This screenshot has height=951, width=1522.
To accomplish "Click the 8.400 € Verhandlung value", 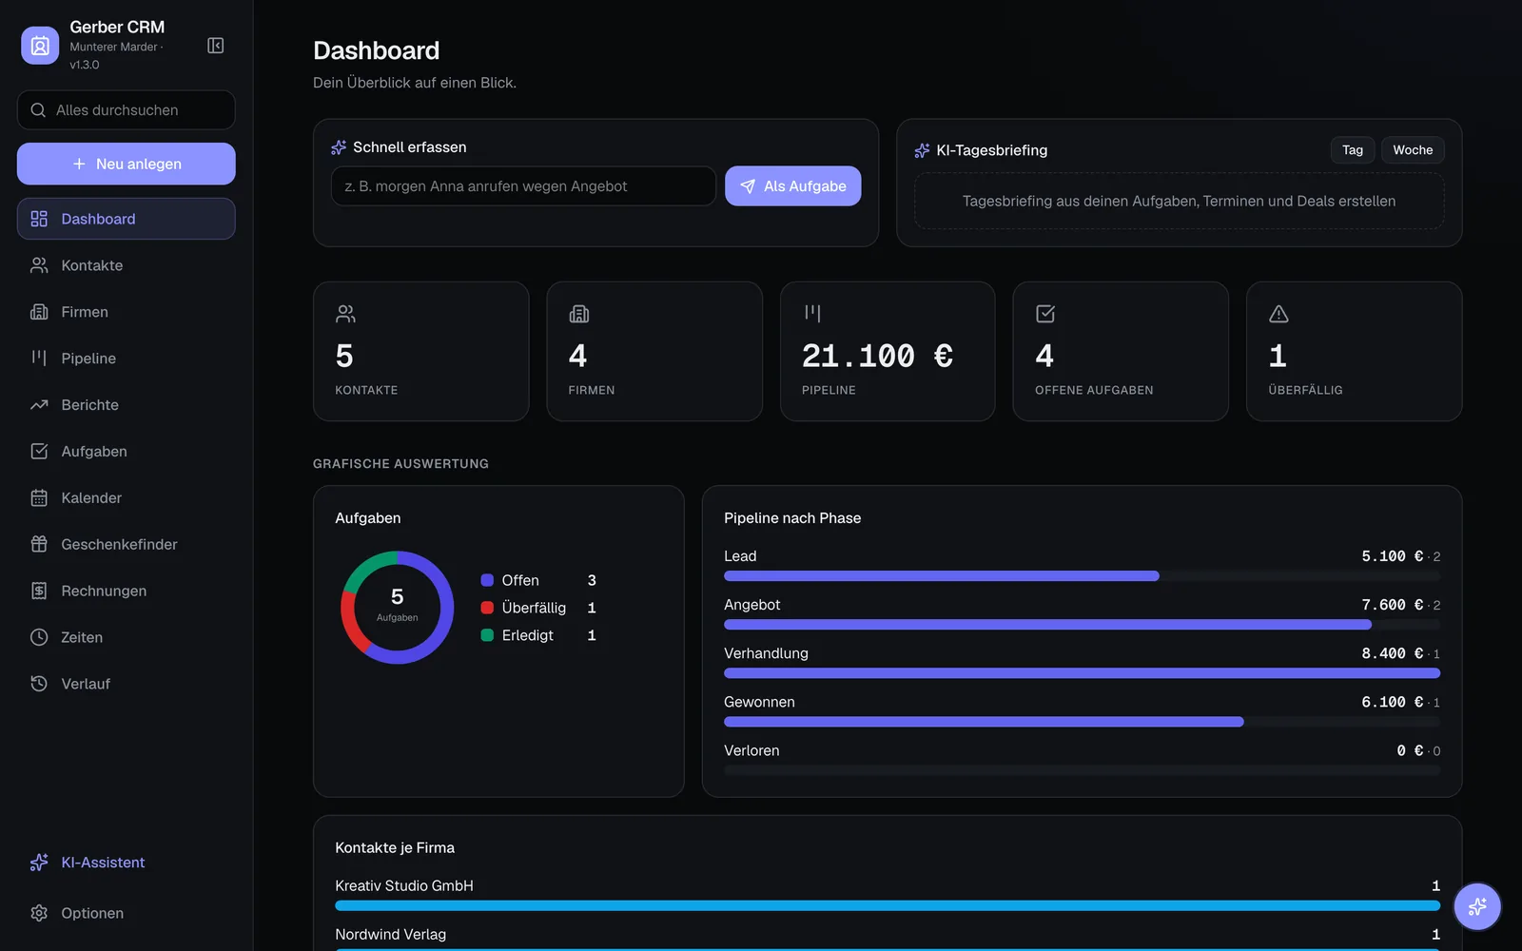I will (x=1393, y=653).
